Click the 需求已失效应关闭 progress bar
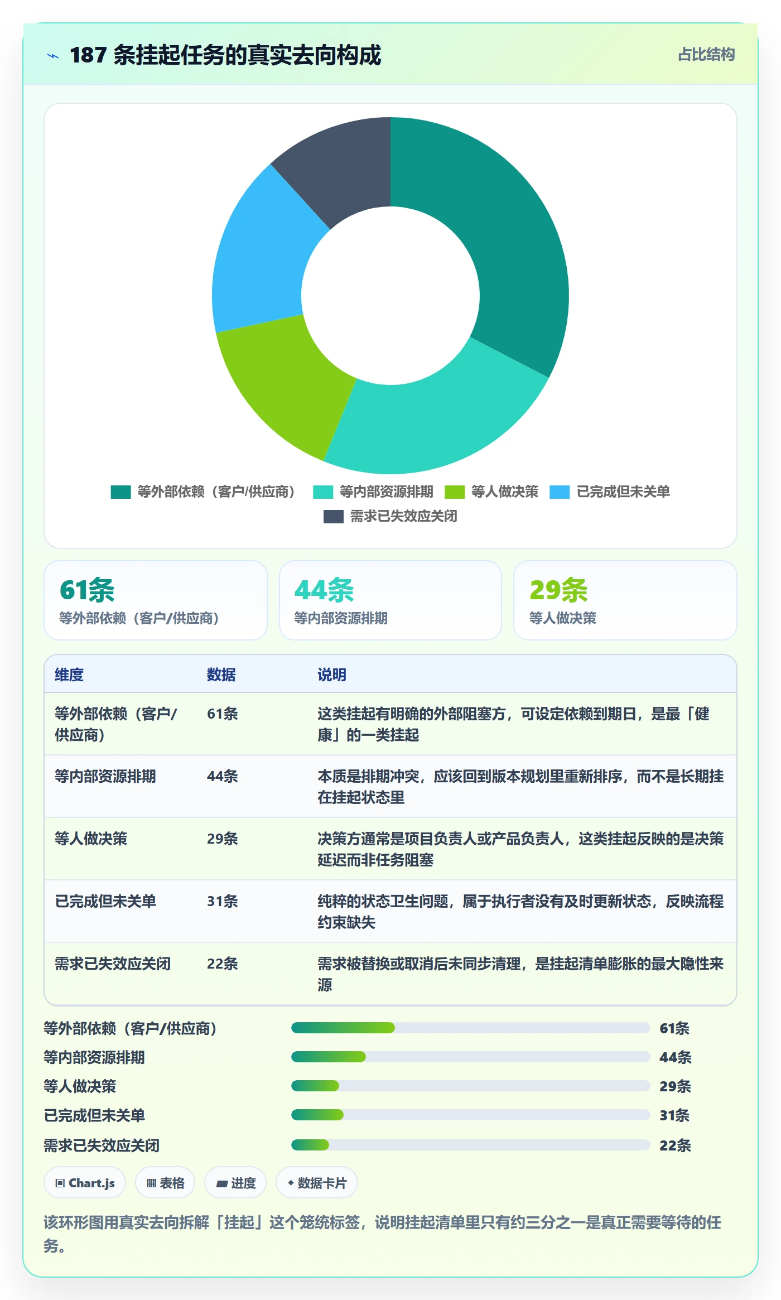 pyautogui.click(x=471, y=1145)
